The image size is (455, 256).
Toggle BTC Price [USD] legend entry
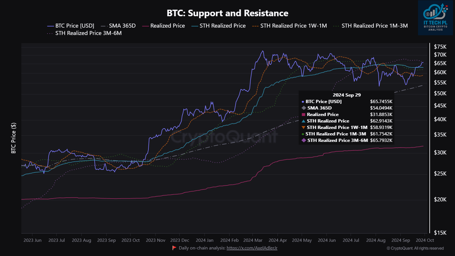(71, 26)
